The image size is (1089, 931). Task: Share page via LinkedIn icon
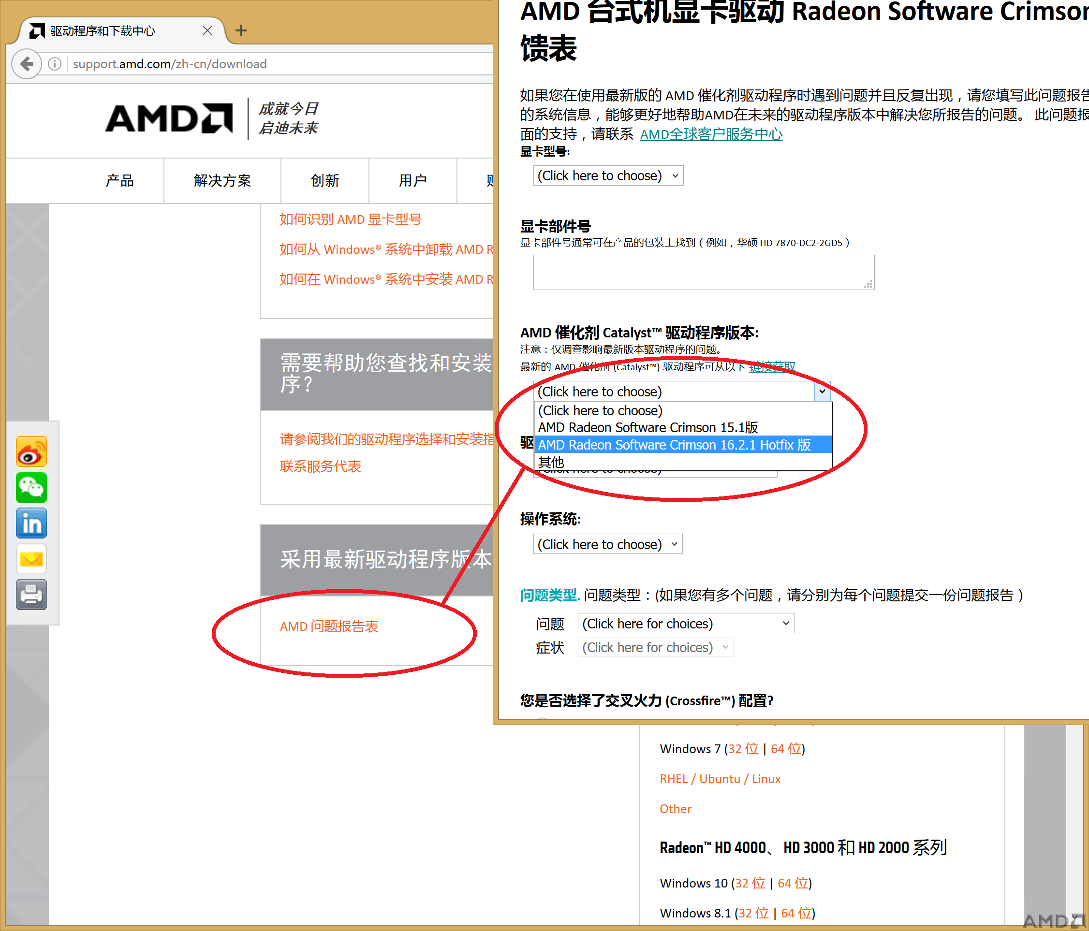(31, 524)
